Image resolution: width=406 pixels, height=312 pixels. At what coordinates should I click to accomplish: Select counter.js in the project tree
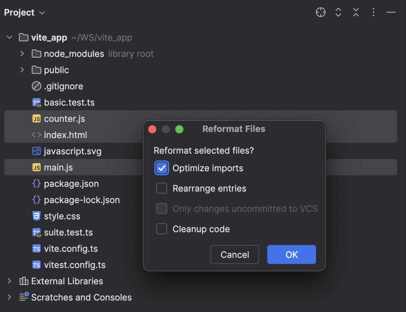pos(64,118)
